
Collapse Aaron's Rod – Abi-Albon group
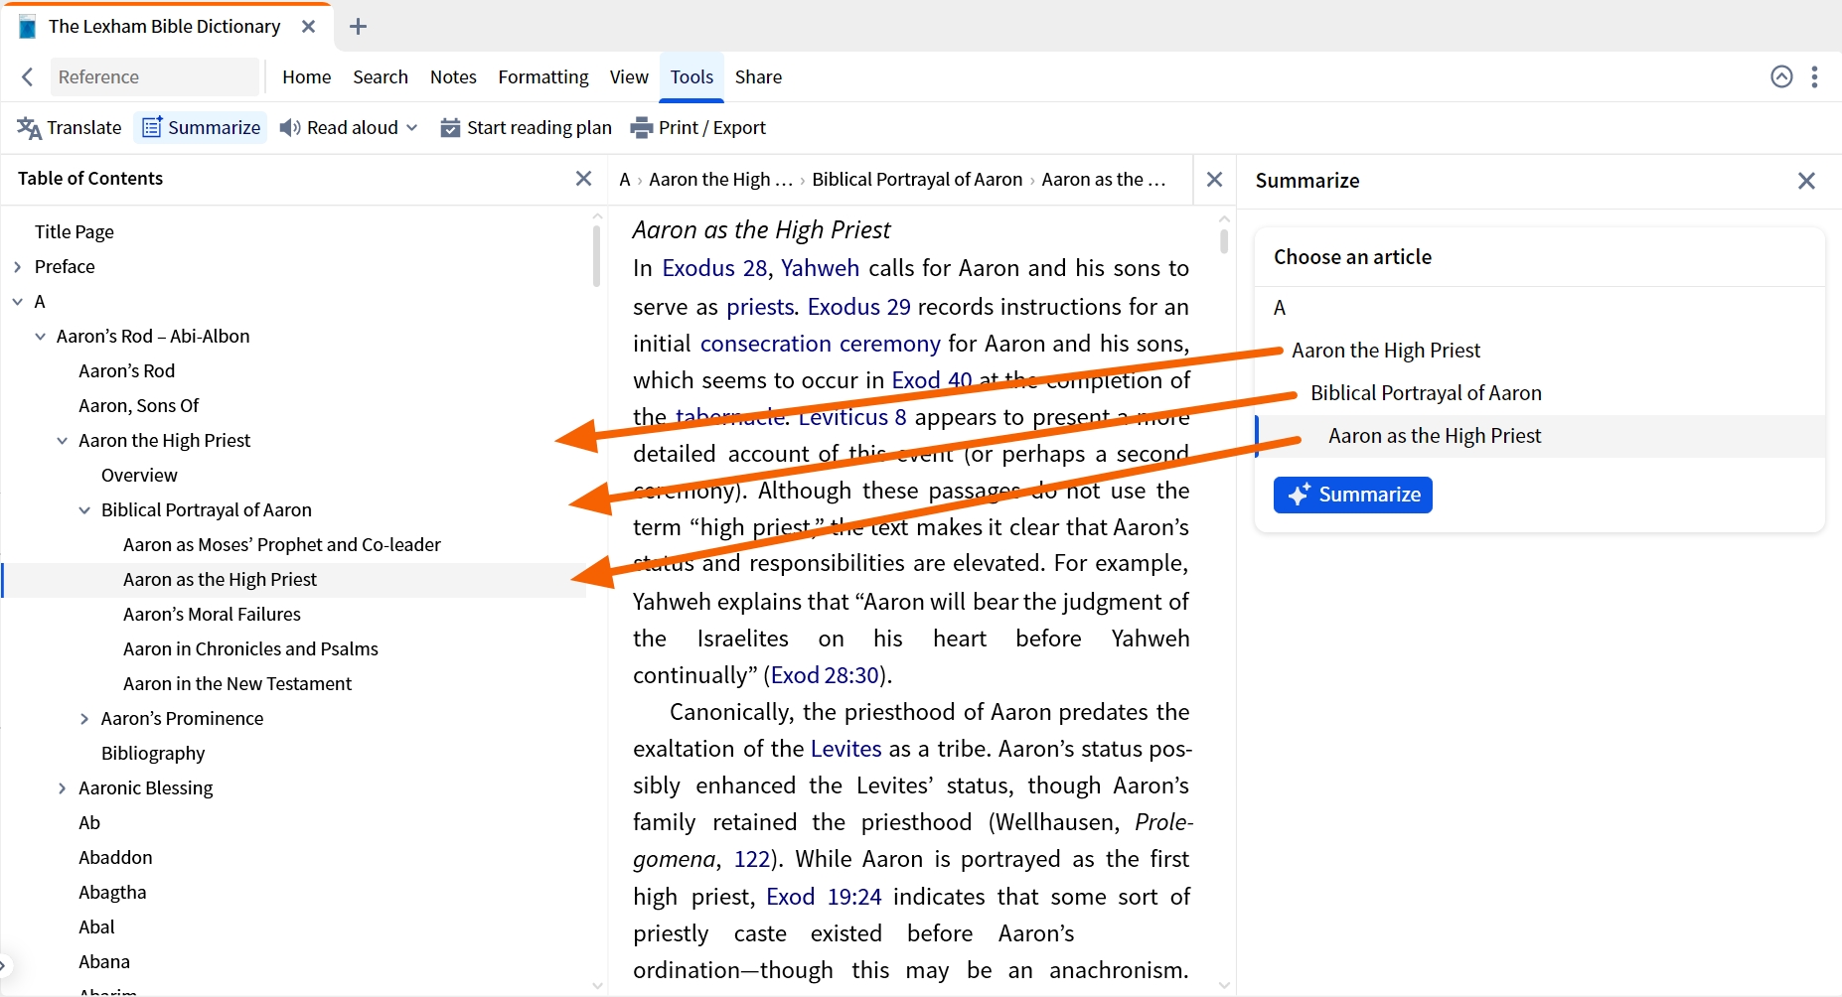click(x=40, y=336)
